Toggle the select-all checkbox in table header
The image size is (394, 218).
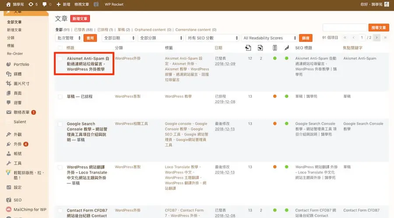pos(60,47)
